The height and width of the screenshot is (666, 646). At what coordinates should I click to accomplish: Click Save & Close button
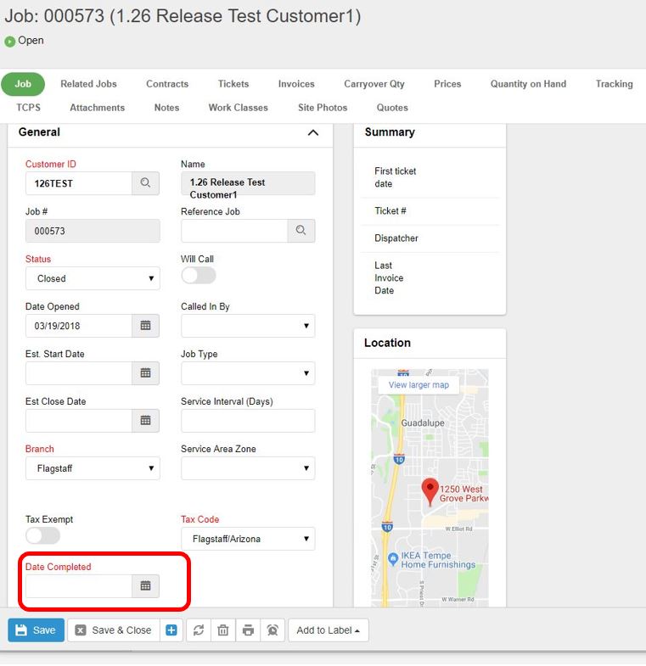(x=114, y=630)
